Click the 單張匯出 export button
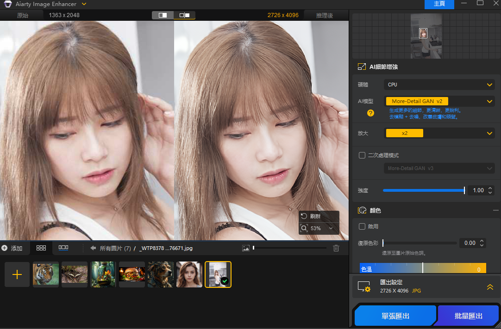 pos(395,316)
